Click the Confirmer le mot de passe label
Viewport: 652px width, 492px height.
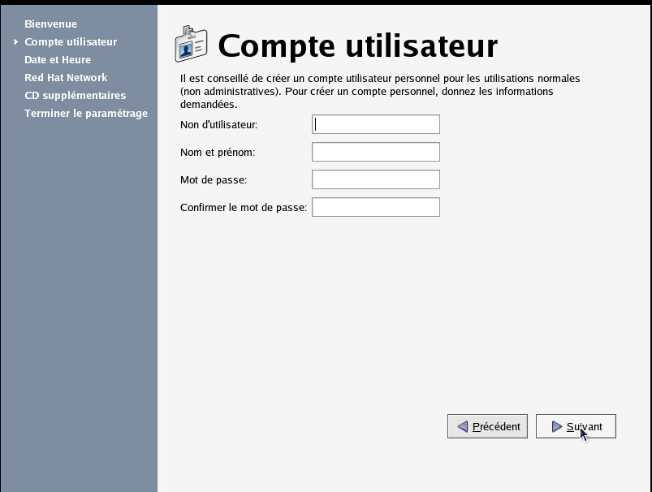click(244, 208)
